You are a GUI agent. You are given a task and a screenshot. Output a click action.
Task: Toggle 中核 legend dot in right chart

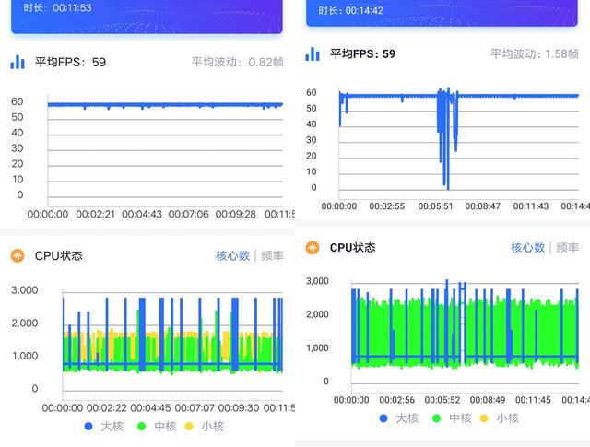tap(436, 418)
